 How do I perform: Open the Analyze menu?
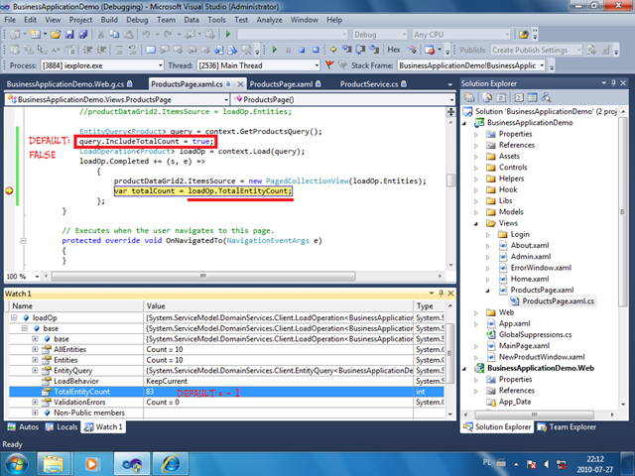[269, 20]
